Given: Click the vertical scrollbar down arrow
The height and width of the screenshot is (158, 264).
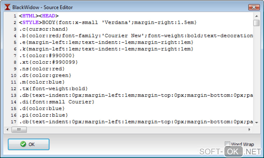Looking at the screenshot, I should 256,122.
